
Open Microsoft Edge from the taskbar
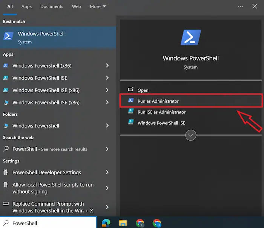[106, 223]
